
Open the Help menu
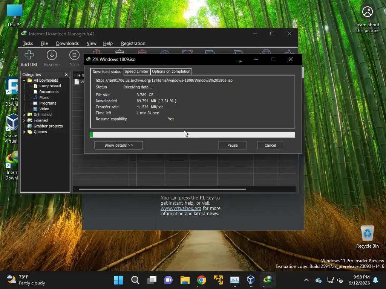coord(108,43)
